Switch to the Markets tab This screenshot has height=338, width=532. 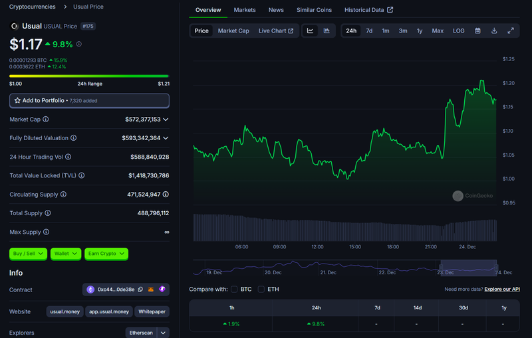tap(245, 10)
